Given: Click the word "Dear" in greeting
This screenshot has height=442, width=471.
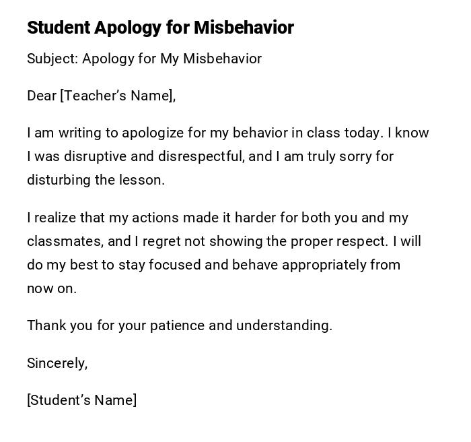Looking at the screenshot, I should tap(42, 96).
